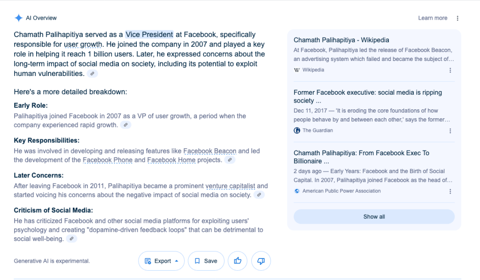The height and width of the screenshot is (280, 480).
Task: Expand the Export dropdown
Action: click(x=162, y=261)
